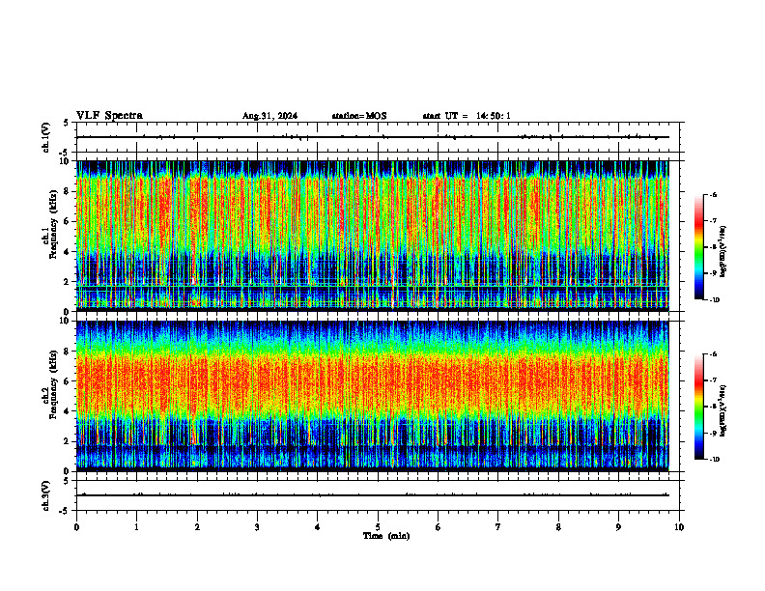Click the "8" kHz tick on ch.1 frequency axis
Screen dimensions: 765x591
66,191
